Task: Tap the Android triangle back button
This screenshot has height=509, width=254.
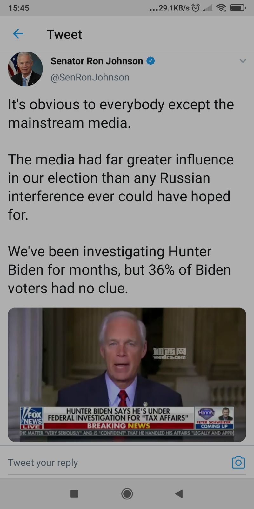Action: coord(179,493)
